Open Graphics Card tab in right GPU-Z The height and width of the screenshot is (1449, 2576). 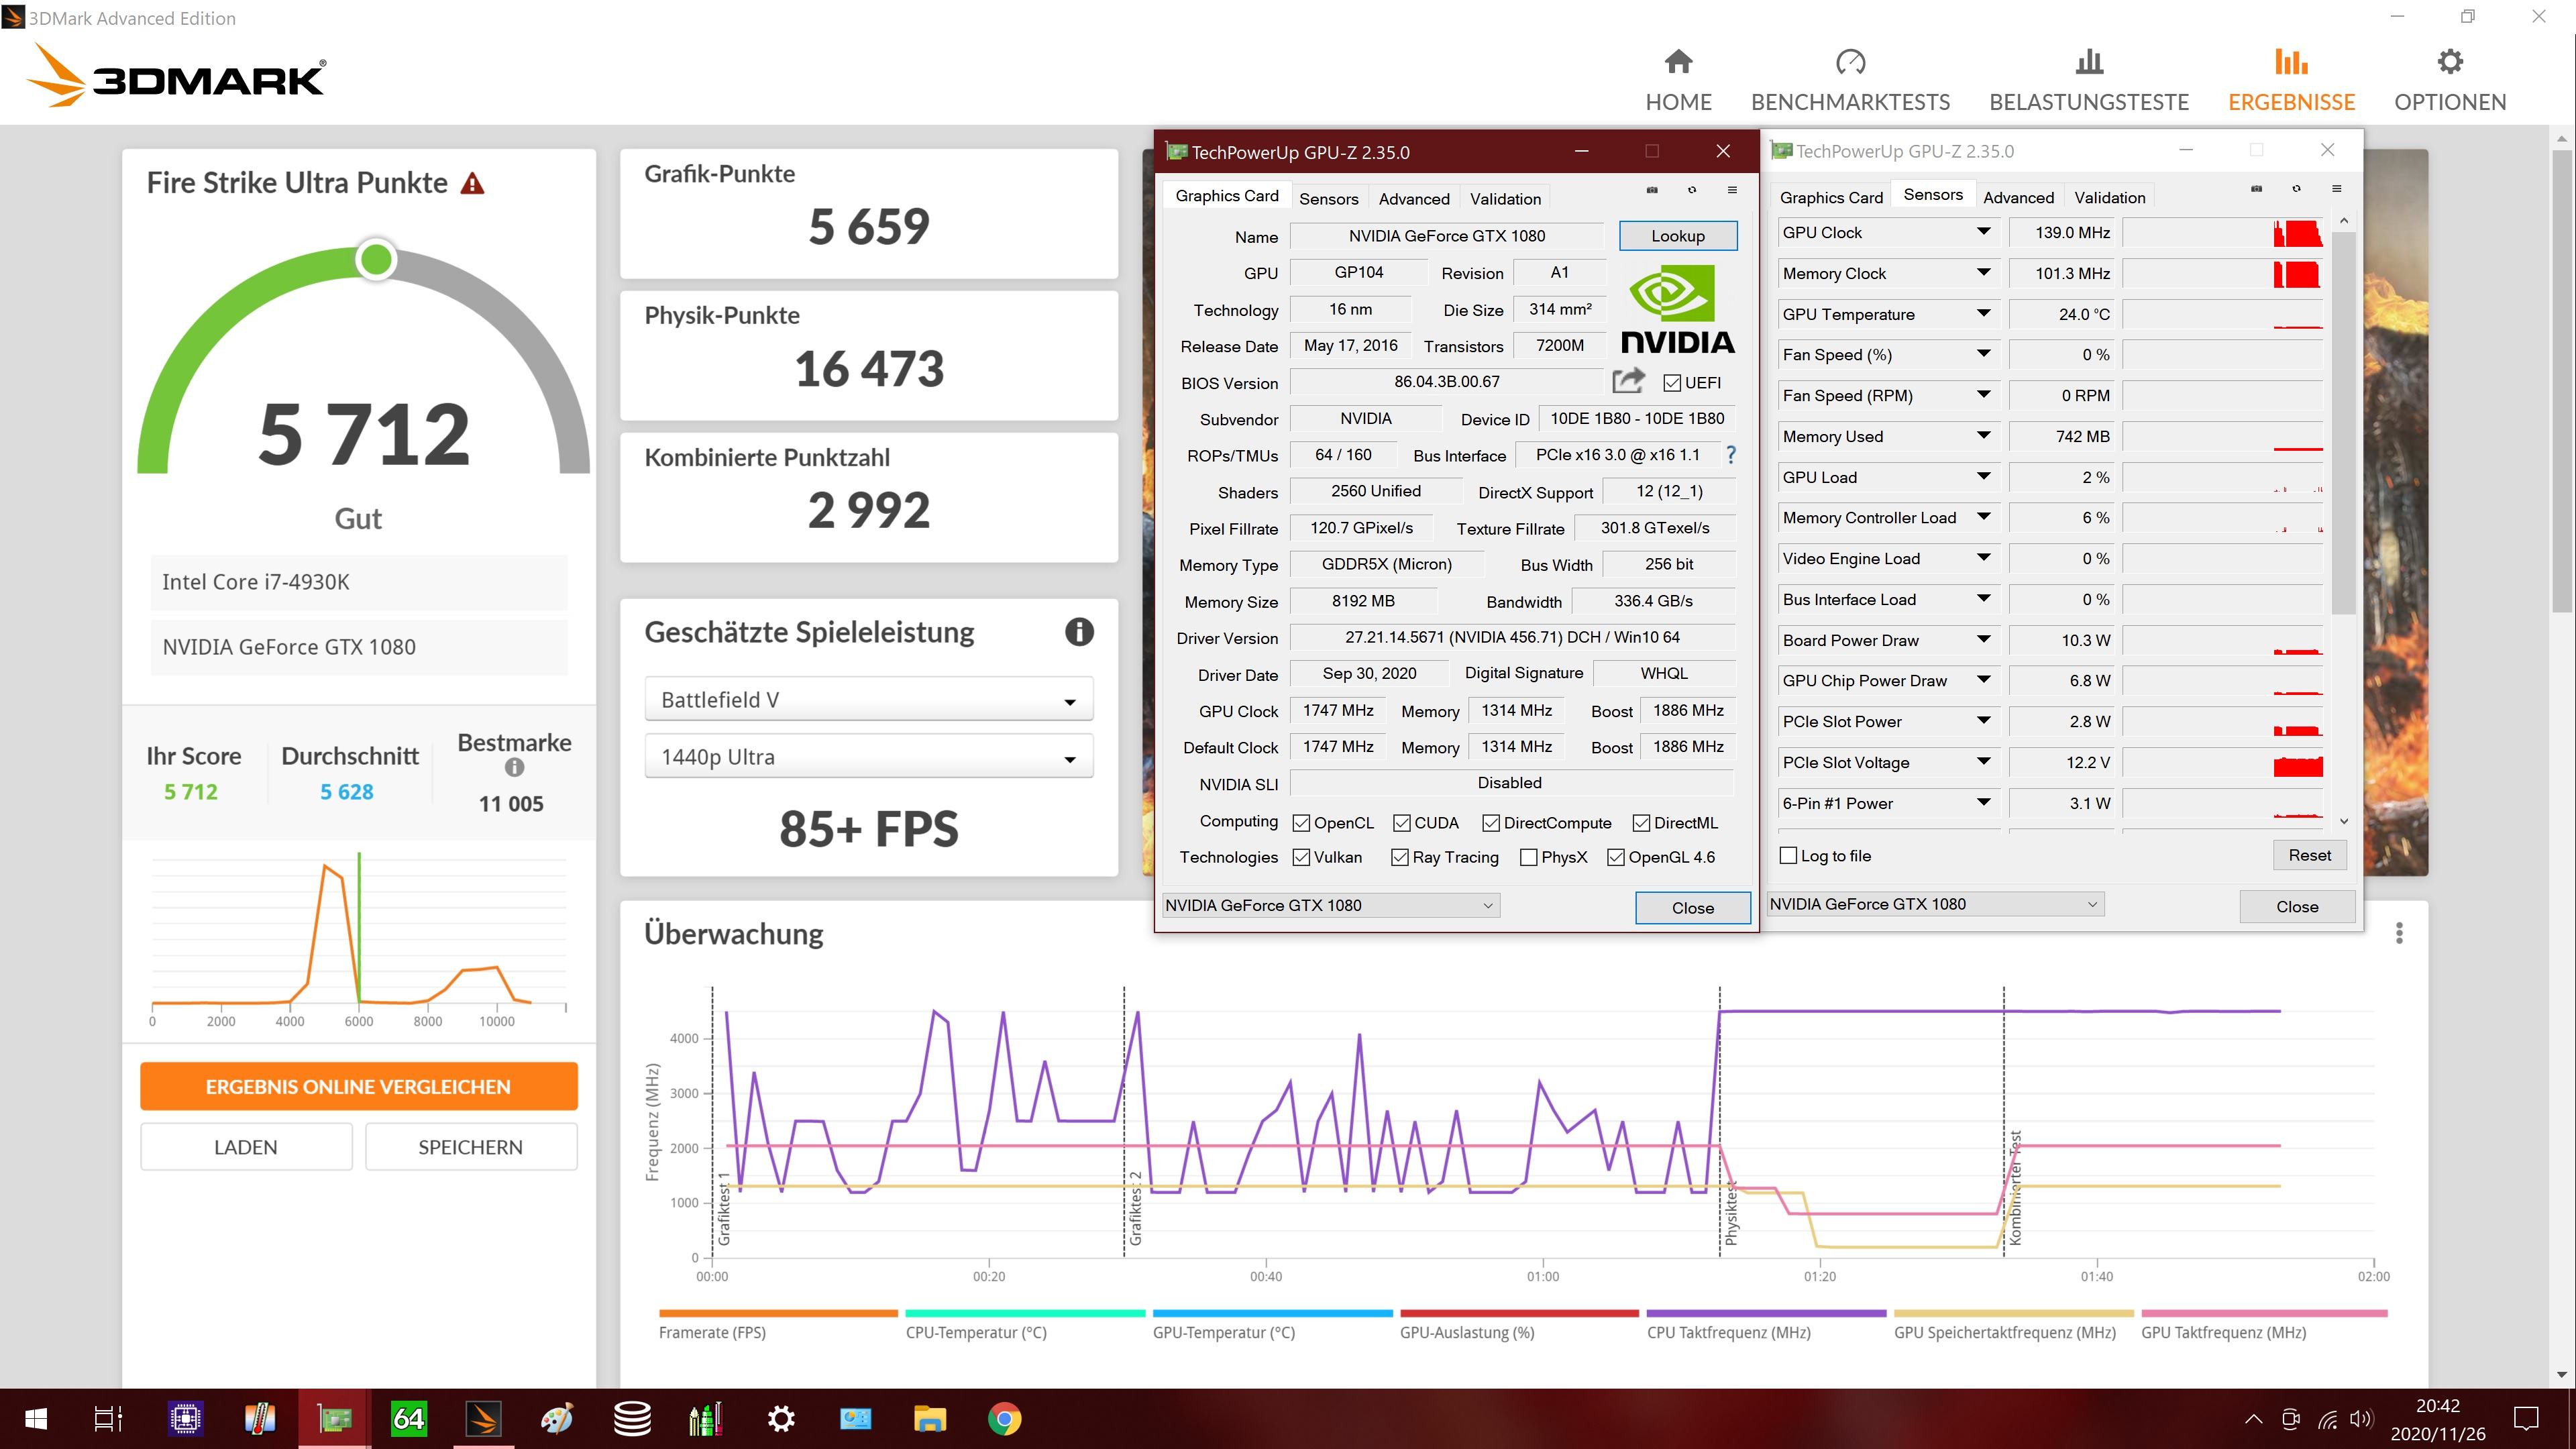click(1831, 198)
